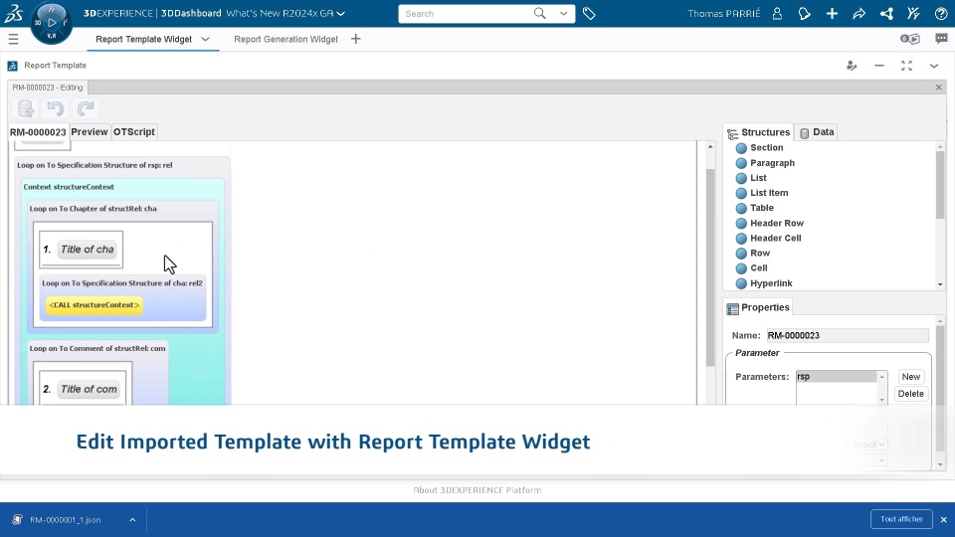Click the widget owner edit icon

pos(853,66)
